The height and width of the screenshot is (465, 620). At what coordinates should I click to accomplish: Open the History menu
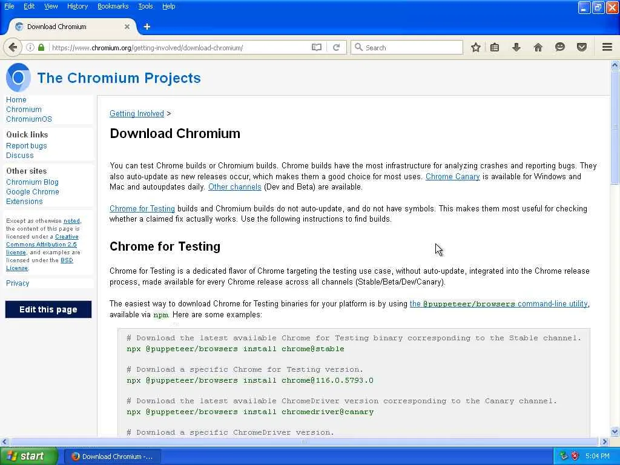77,6
